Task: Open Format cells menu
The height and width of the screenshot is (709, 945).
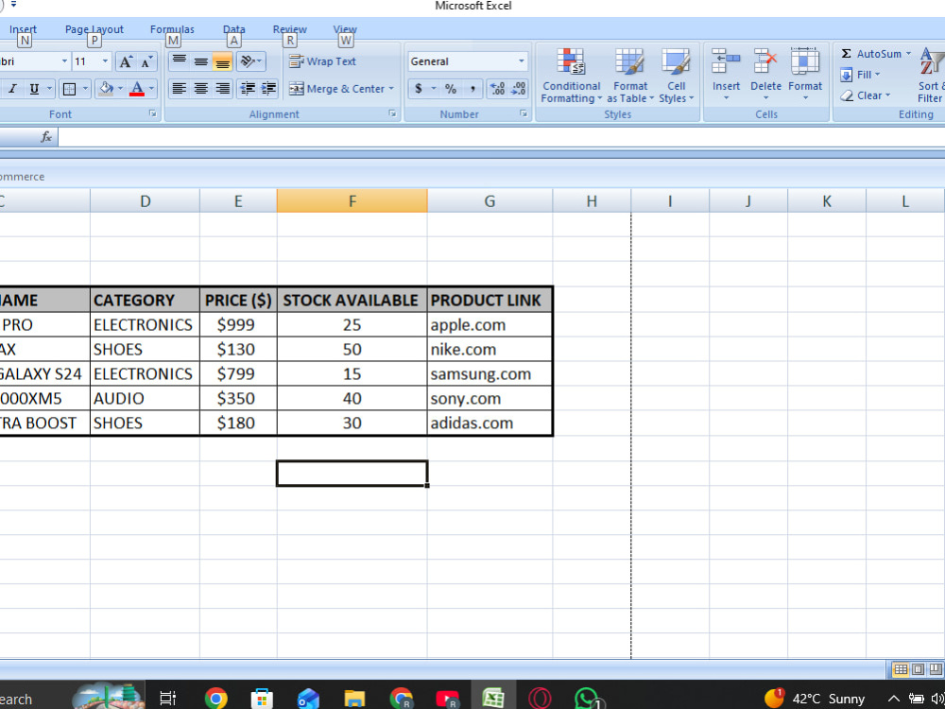Action: pos(804,76)
